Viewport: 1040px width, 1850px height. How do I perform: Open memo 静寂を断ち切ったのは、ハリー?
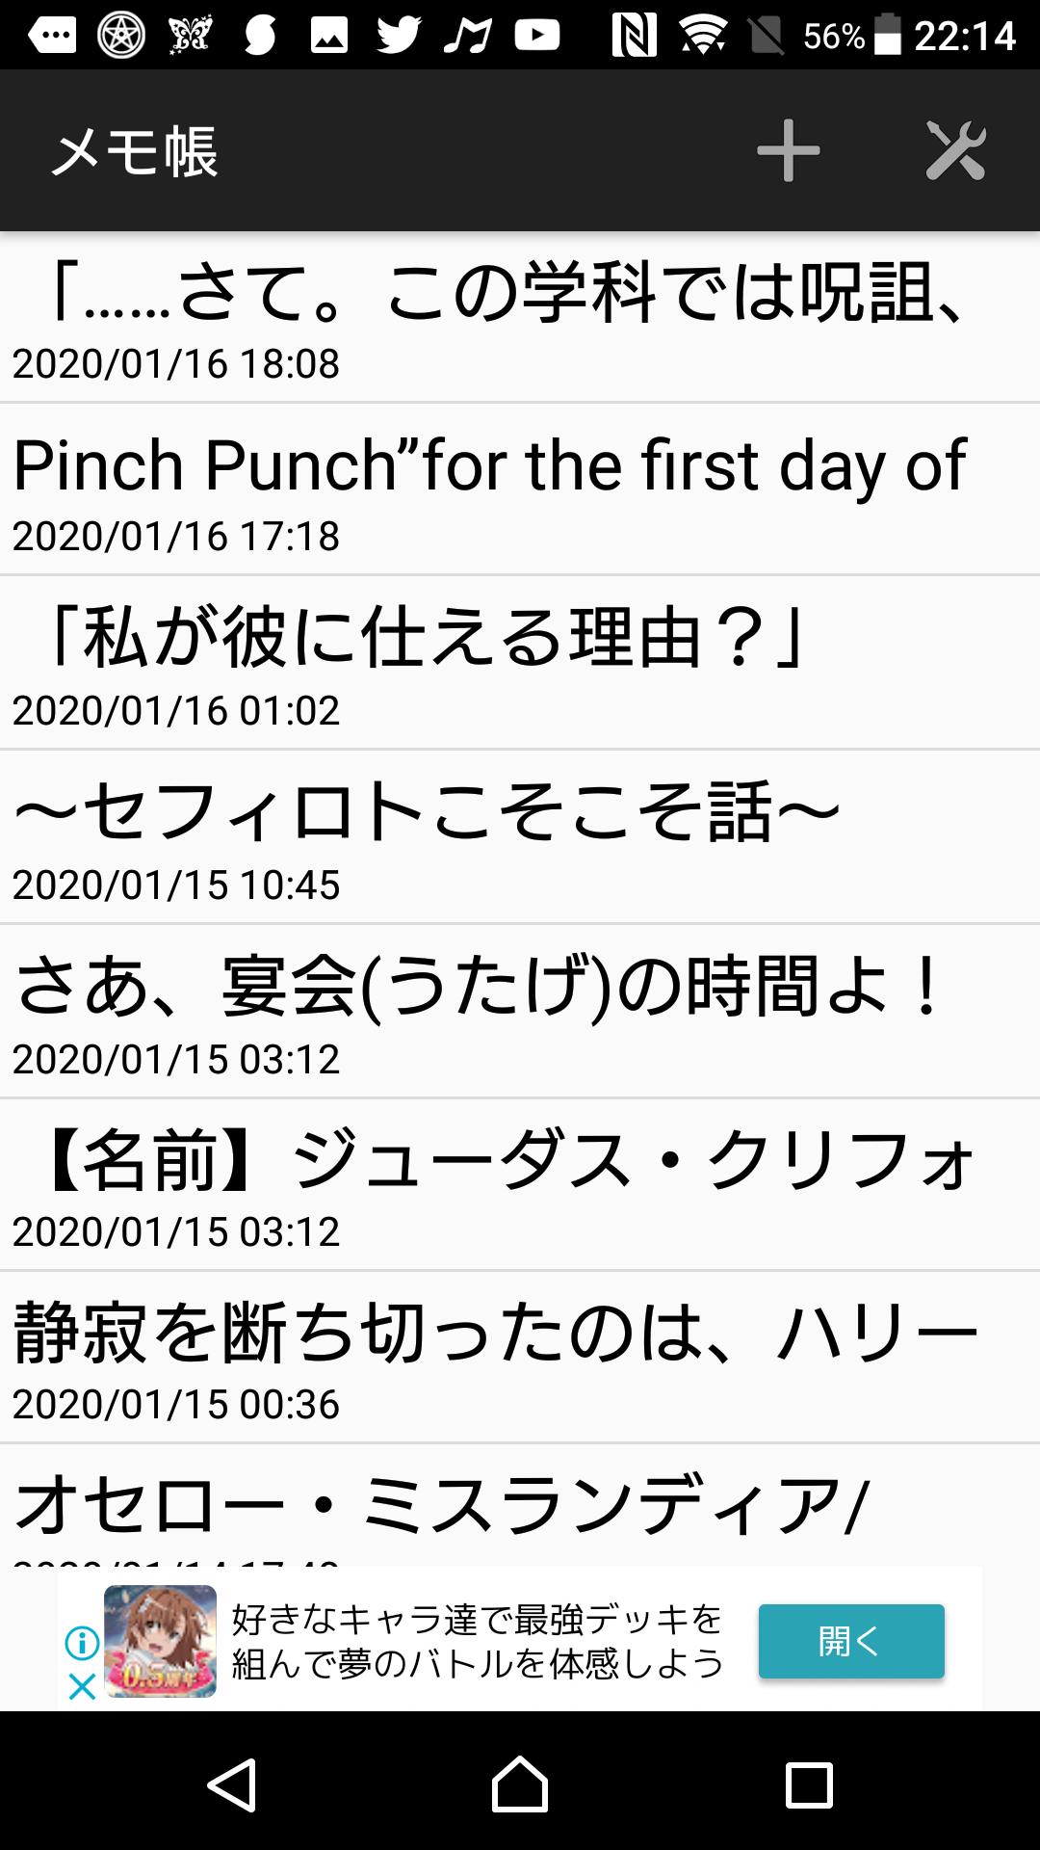point(520,1357)
